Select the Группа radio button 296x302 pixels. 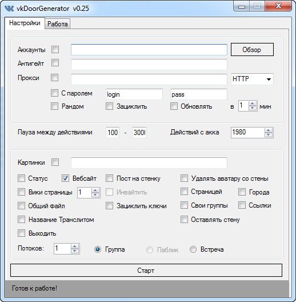98,249
